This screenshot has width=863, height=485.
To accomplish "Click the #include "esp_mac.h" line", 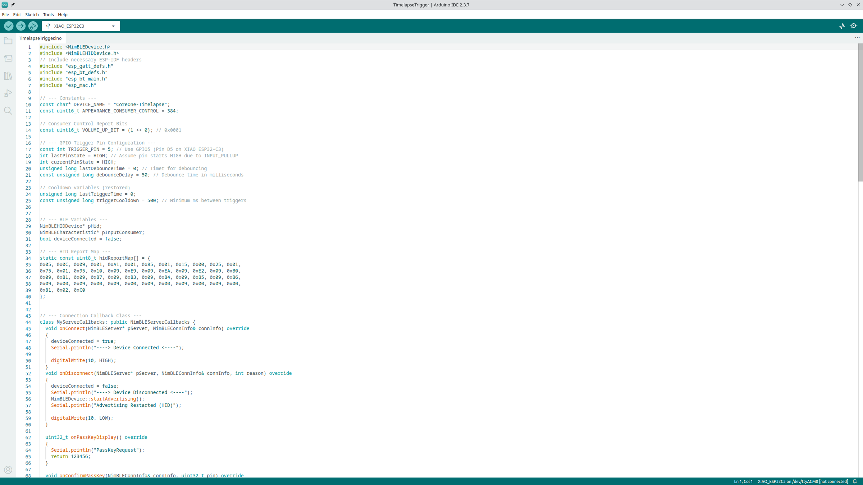I will [68, 85].
